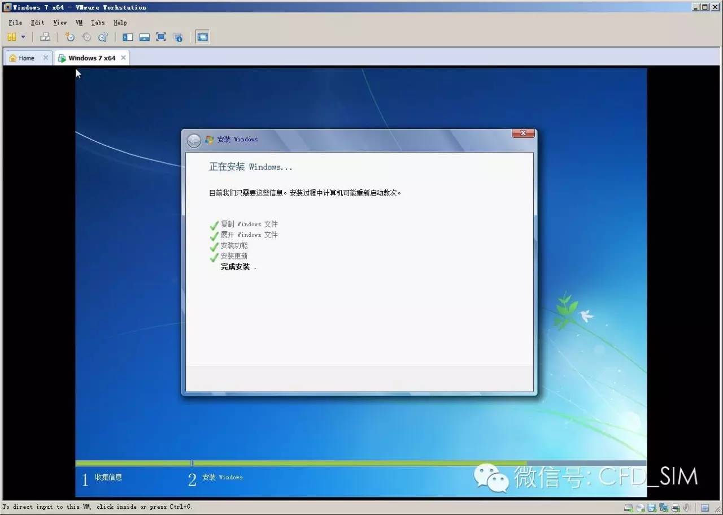Viewport: 723px width, 515px height.
Task: Open the VM menu
Action: pos(79,23)
